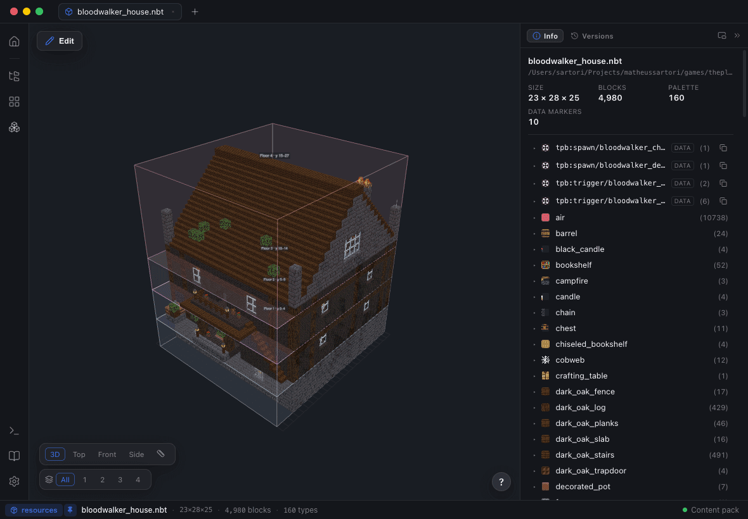748x519 pixels.
Task: Click the barrel block icon
Action: pyautogui.click(x=545, y=234)
